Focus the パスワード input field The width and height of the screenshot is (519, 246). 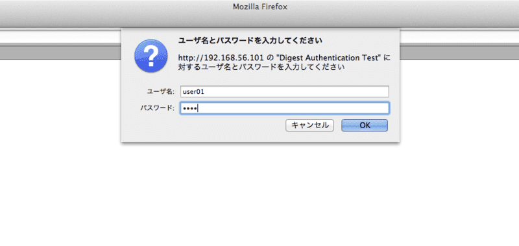[x=285, y=108]
